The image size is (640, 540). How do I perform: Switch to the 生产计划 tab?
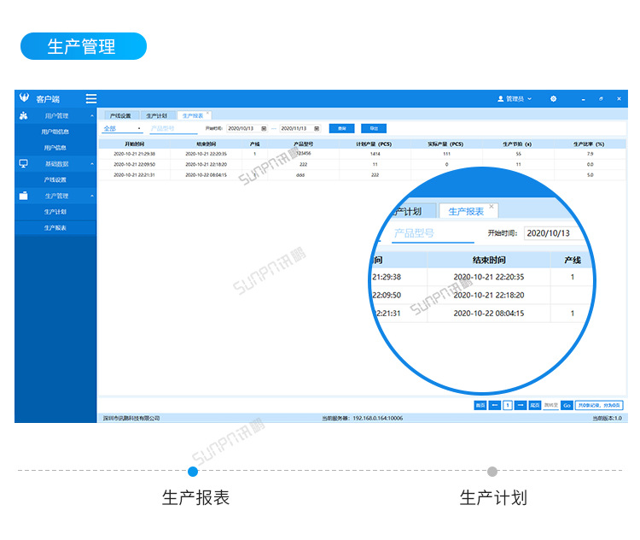coord(157,115)
